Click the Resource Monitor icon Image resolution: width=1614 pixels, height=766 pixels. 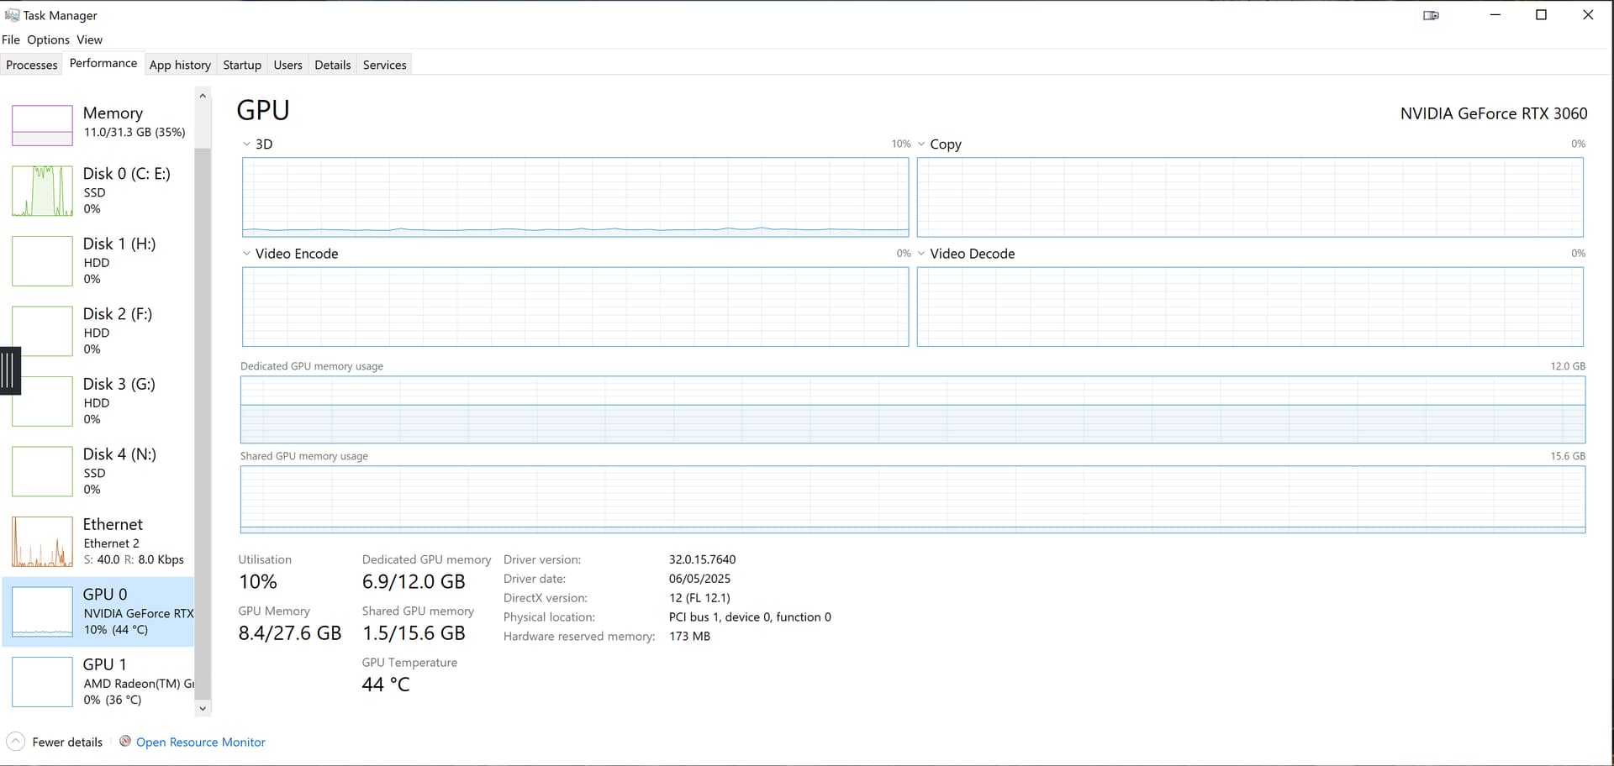125,741
